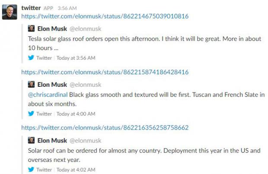Open the tweet link ending in 862215874186428416
This screenshot has width=268, height=174.
105,72
